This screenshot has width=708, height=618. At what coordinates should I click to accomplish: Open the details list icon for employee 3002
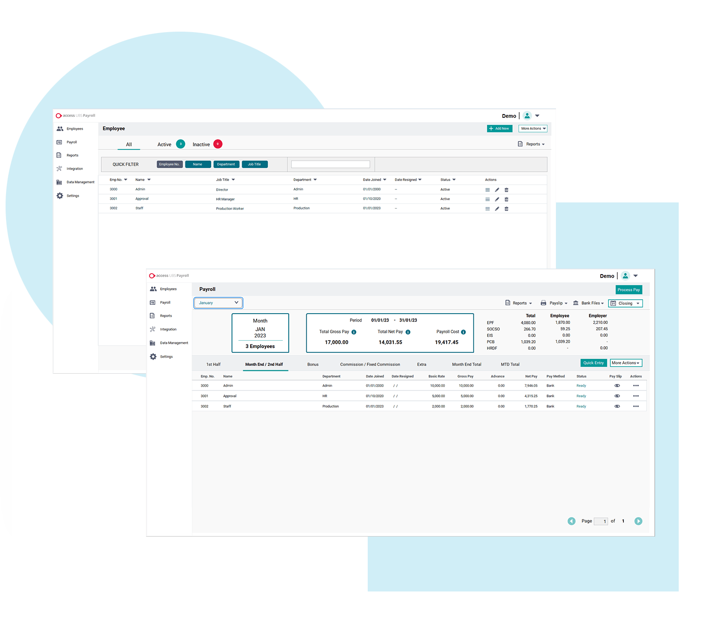pyautogui.click(x=488, y=209)
